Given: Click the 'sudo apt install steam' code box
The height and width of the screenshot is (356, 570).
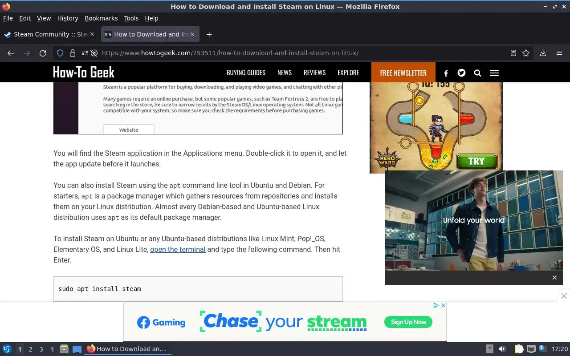Looking at the screenshot, I should point(198,289).
